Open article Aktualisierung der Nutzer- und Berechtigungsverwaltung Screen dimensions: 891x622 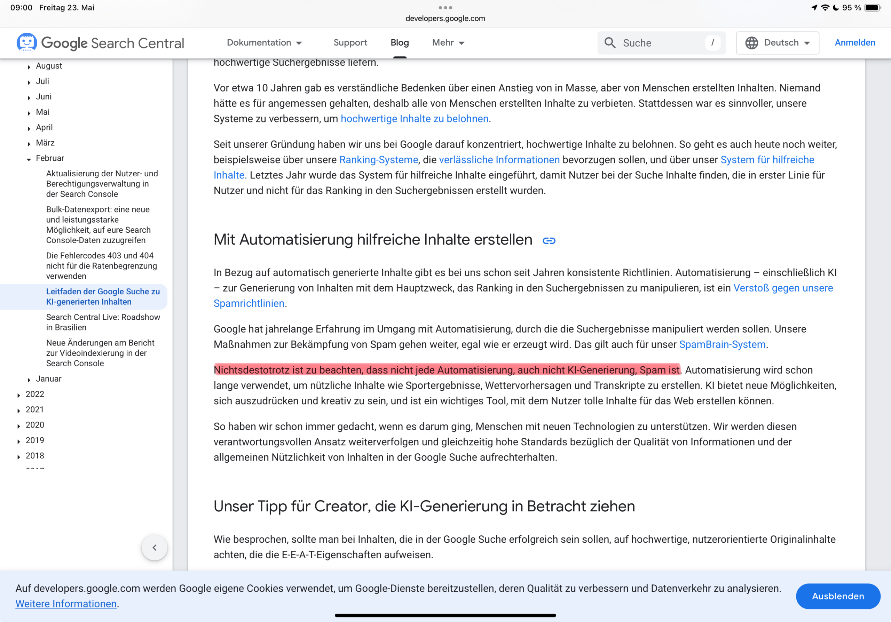click(102, 184)
